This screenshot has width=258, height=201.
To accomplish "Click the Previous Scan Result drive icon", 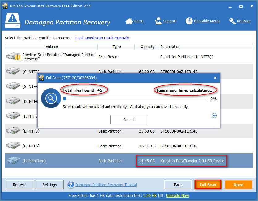I will coord(13,56).
